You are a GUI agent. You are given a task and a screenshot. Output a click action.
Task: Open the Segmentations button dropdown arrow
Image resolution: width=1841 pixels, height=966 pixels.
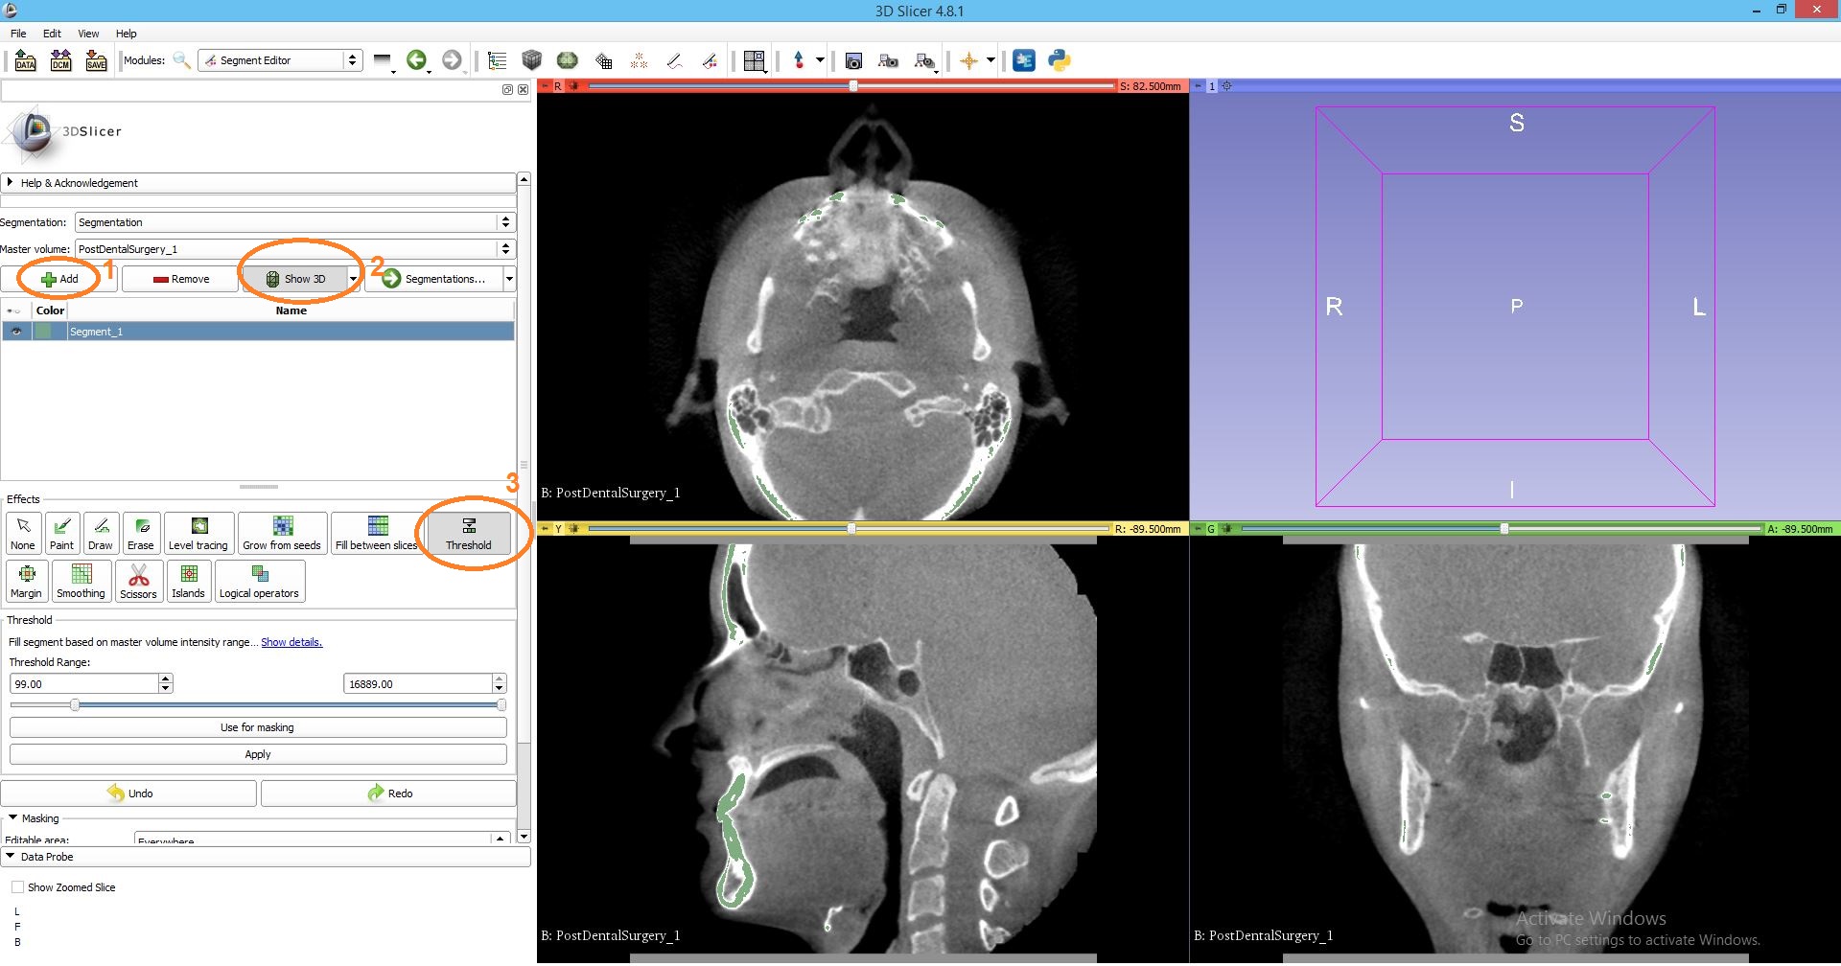pyautogui.click(x=509, y=279)
